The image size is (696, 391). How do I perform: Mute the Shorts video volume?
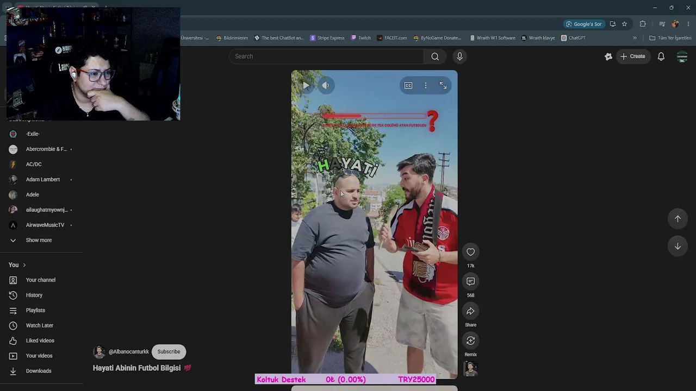pos(325,85)
